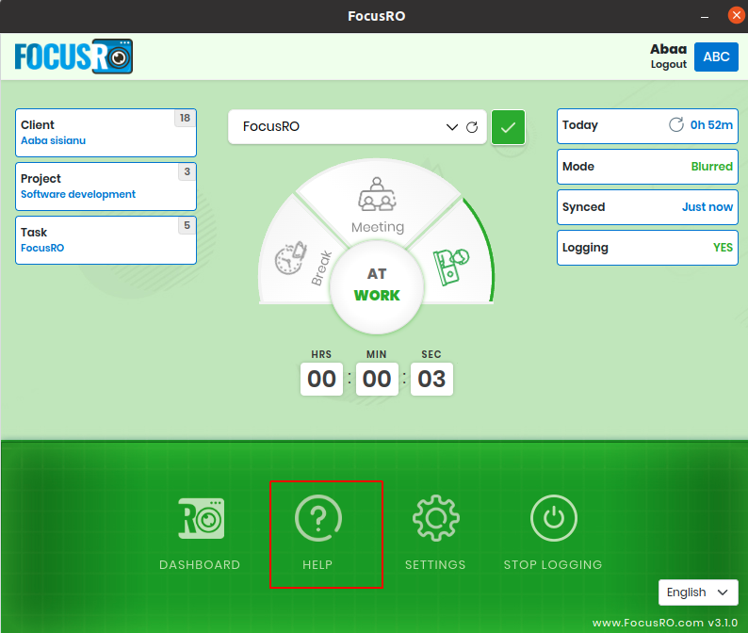
Task: Open the Project card Software development
Action: coord(106,187)
